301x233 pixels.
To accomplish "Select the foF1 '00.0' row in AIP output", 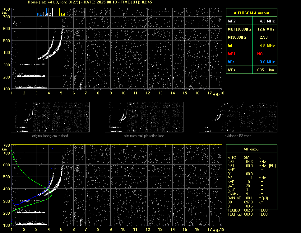I will 252,166.
